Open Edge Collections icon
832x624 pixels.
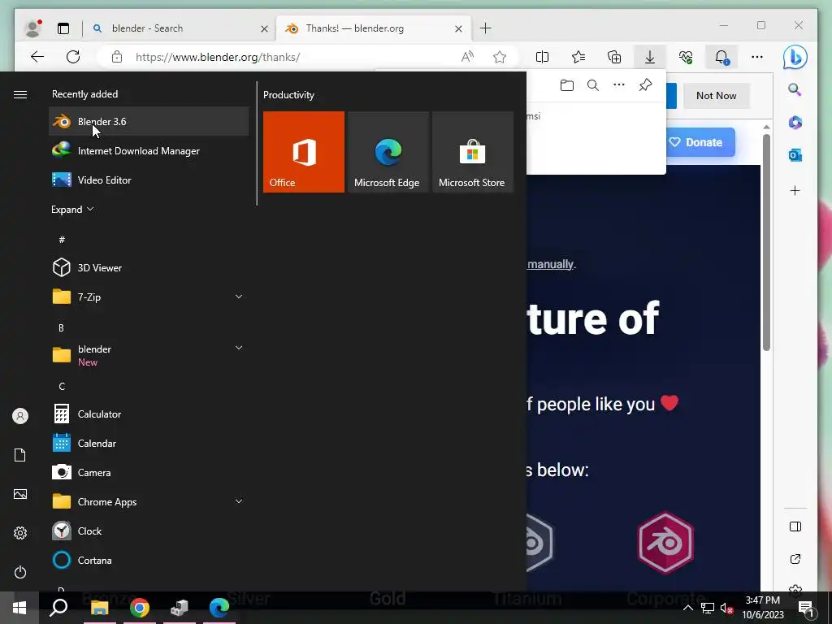tap(614, 57)
